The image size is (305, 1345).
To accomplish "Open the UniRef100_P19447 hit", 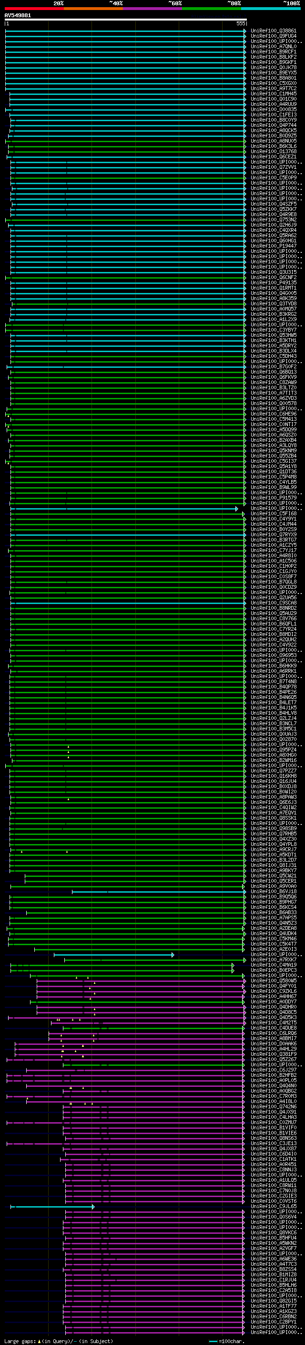I will (274, 246).
